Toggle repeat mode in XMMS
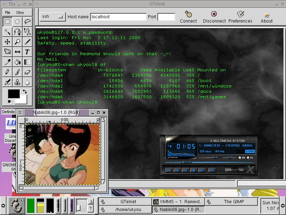The height and width of the screenshot is (215, 286). pos(240,169)
